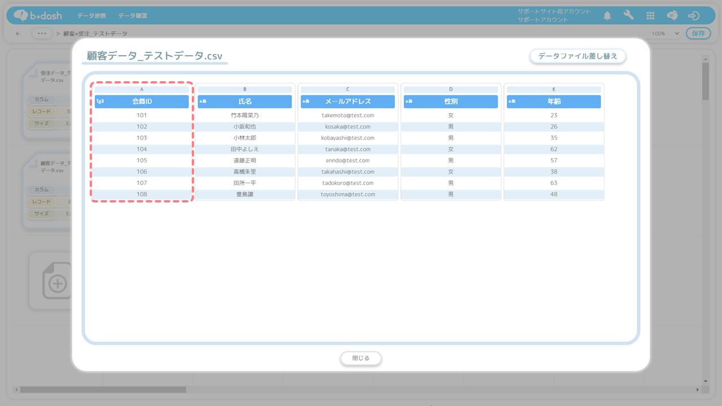
Task: Click email takahashi@test.com
Action: 348,172
